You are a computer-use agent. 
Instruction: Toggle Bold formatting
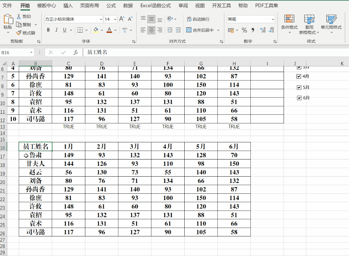point(48,30)
